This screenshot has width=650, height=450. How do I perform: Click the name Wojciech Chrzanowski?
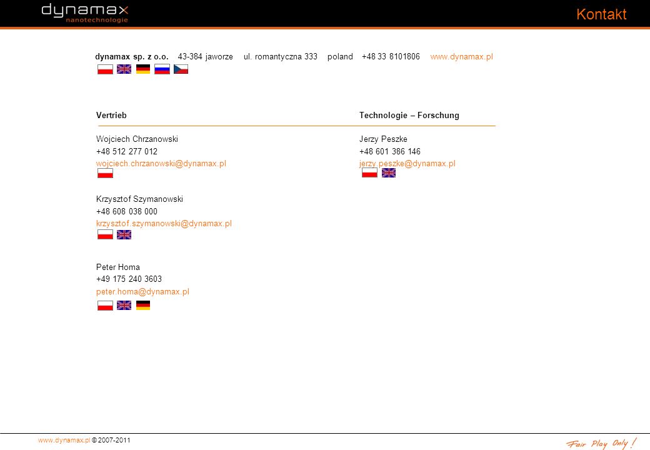pyautogui.click(x=137, y=139)
